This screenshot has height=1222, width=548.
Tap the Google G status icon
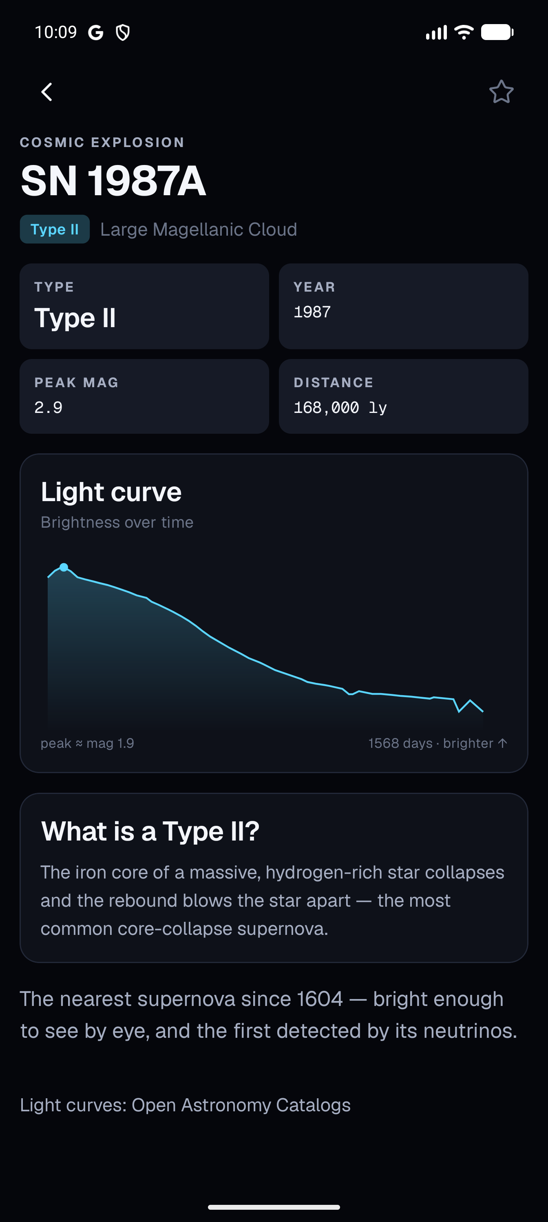[96, 32]
